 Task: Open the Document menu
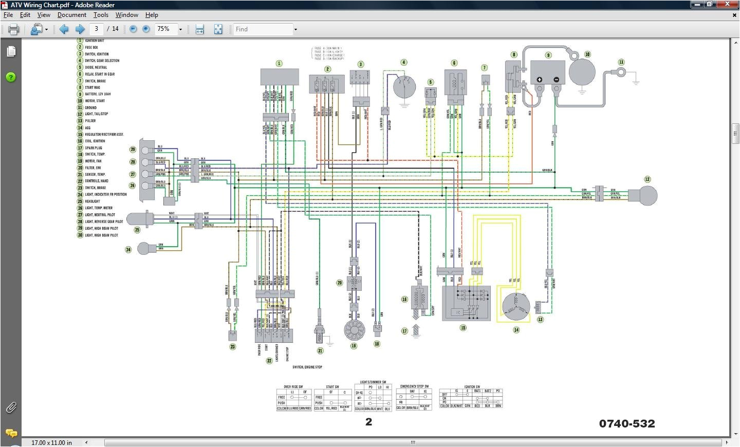point(71,15)
